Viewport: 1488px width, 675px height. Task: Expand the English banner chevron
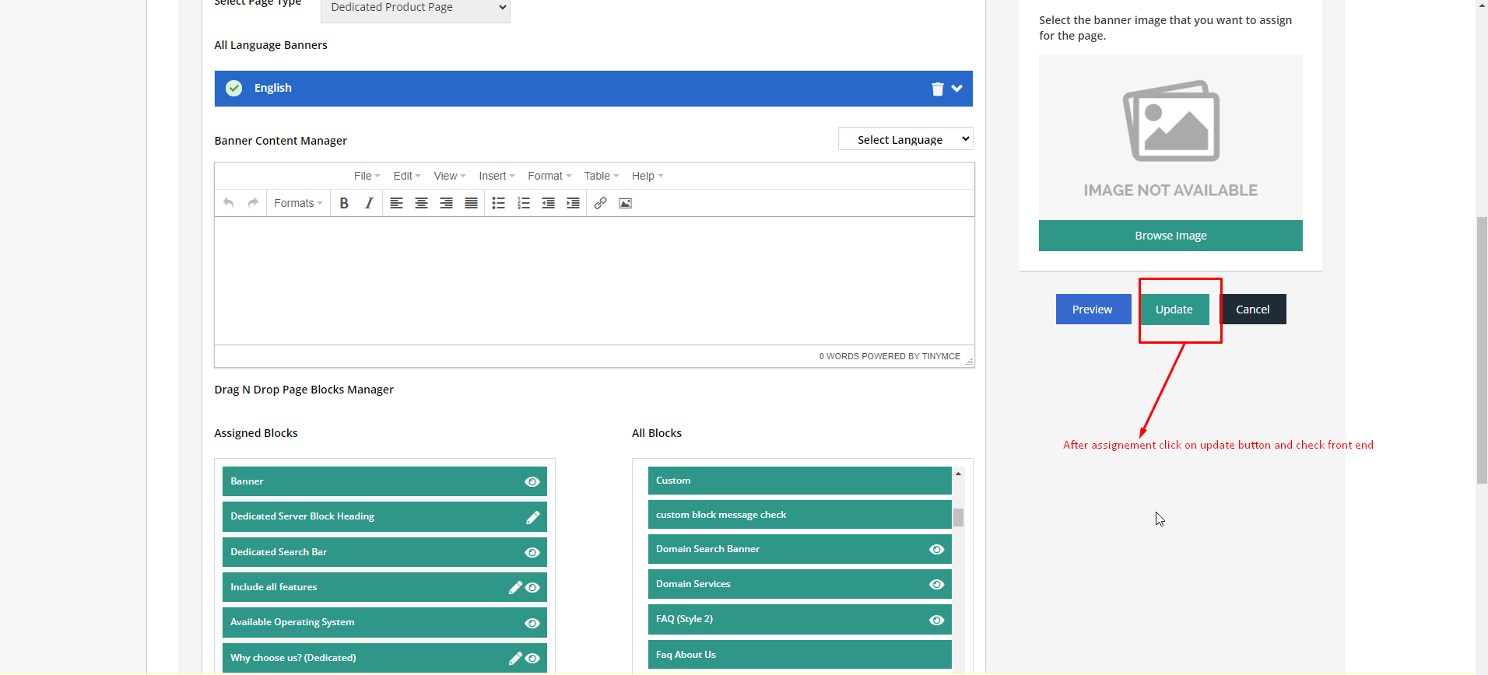click(x=957, y=89)
